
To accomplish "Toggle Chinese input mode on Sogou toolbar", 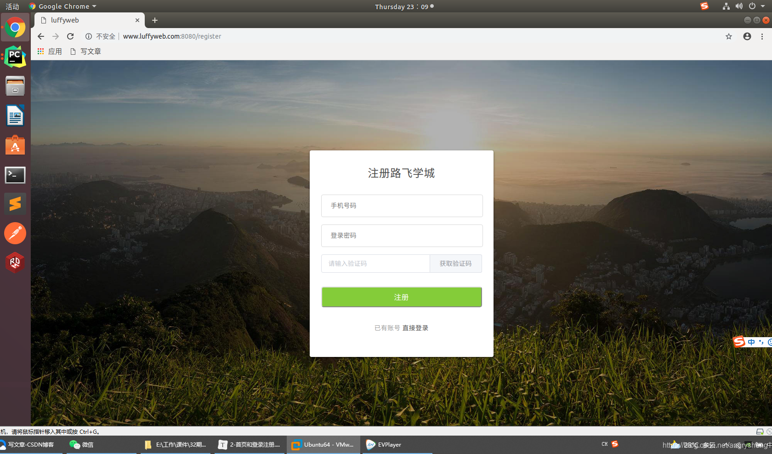I will pyautogui.click(x=751, y=342).
